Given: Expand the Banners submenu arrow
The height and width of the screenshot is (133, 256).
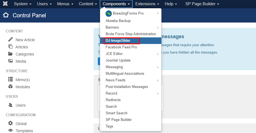Looking at the screenshot, I should [x=158, y=28].
